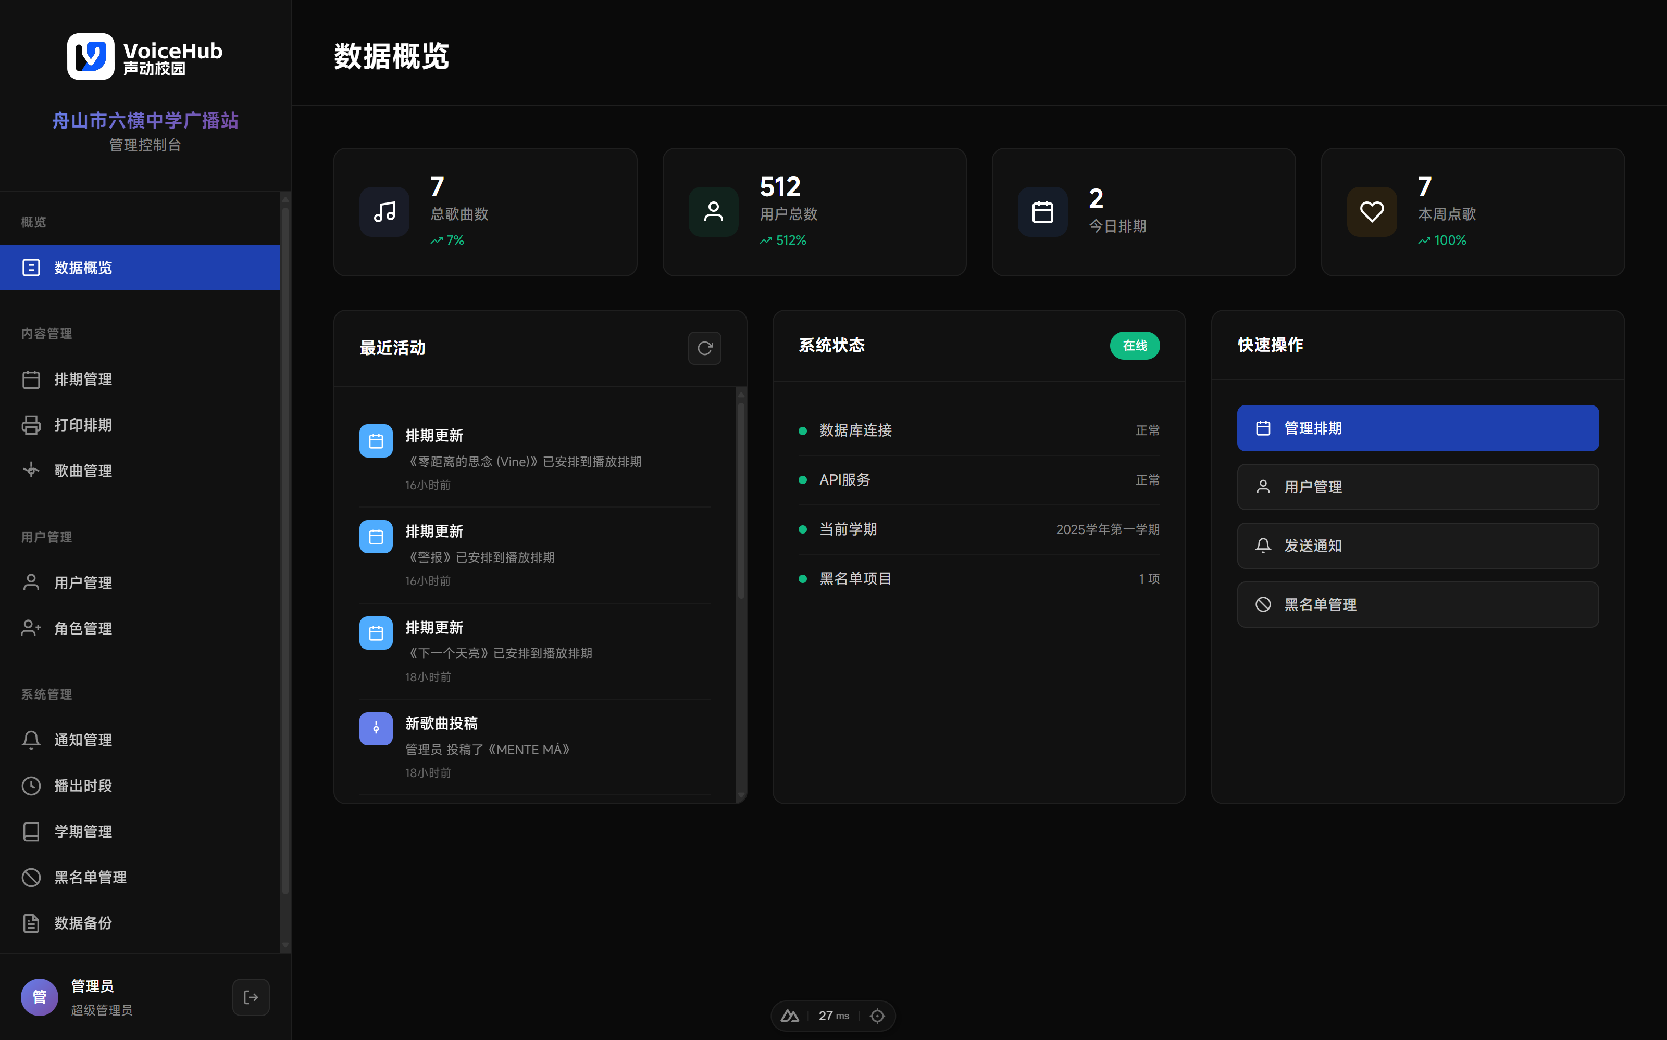Click the calendar icon on 今日排期 card
Image resolution: width=1667 pixels, height=1040 pixels.
click(x=1042, y=212)
